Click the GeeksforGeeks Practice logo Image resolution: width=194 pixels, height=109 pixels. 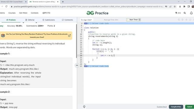(x=97, y=13)
